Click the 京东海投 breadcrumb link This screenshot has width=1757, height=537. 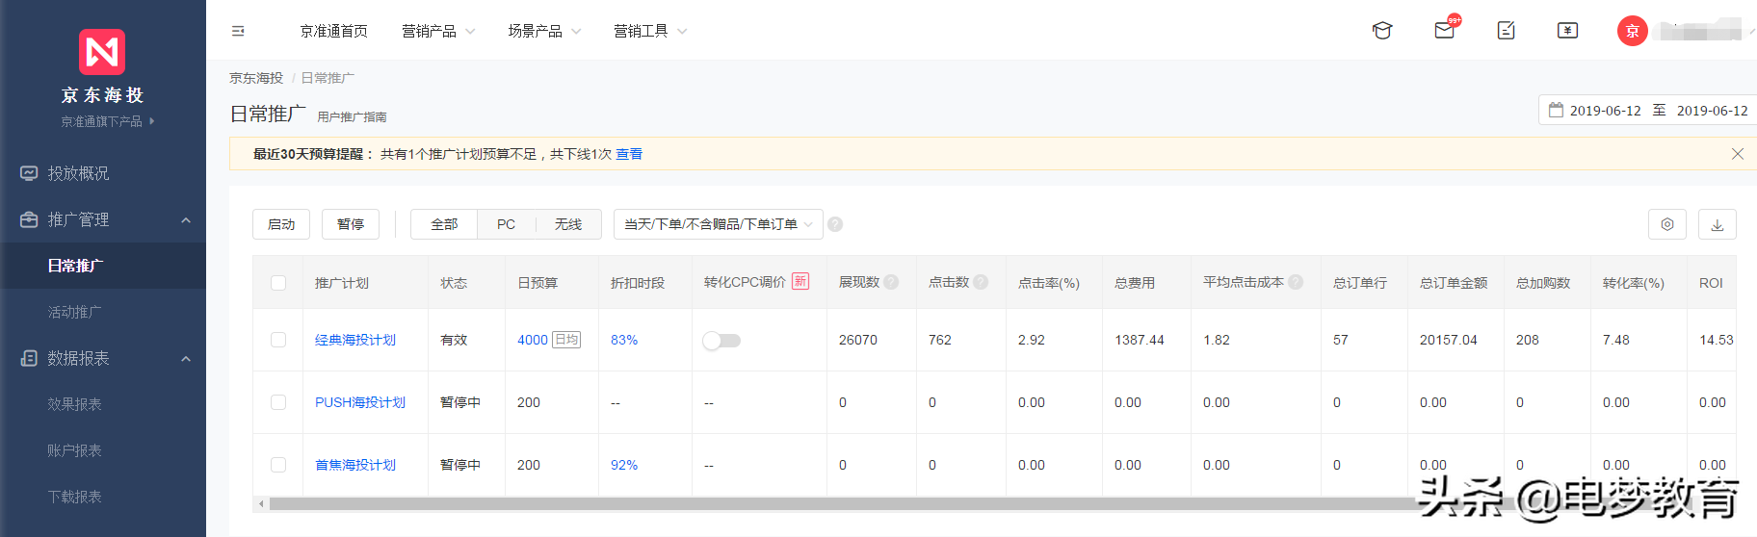[x=256, y=78]
